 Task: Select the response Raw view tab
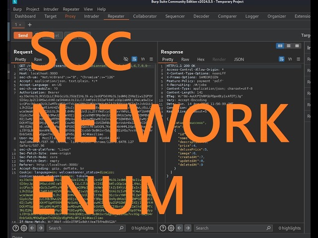click(185, 59)
